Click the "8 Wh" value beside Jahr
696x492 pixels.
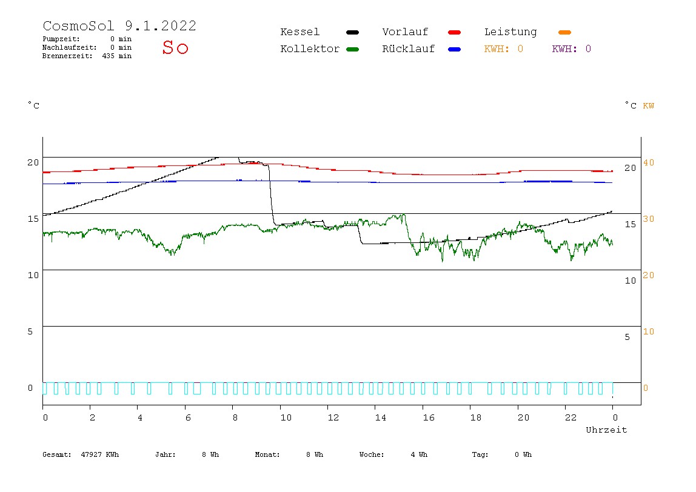tap(210, 454)
